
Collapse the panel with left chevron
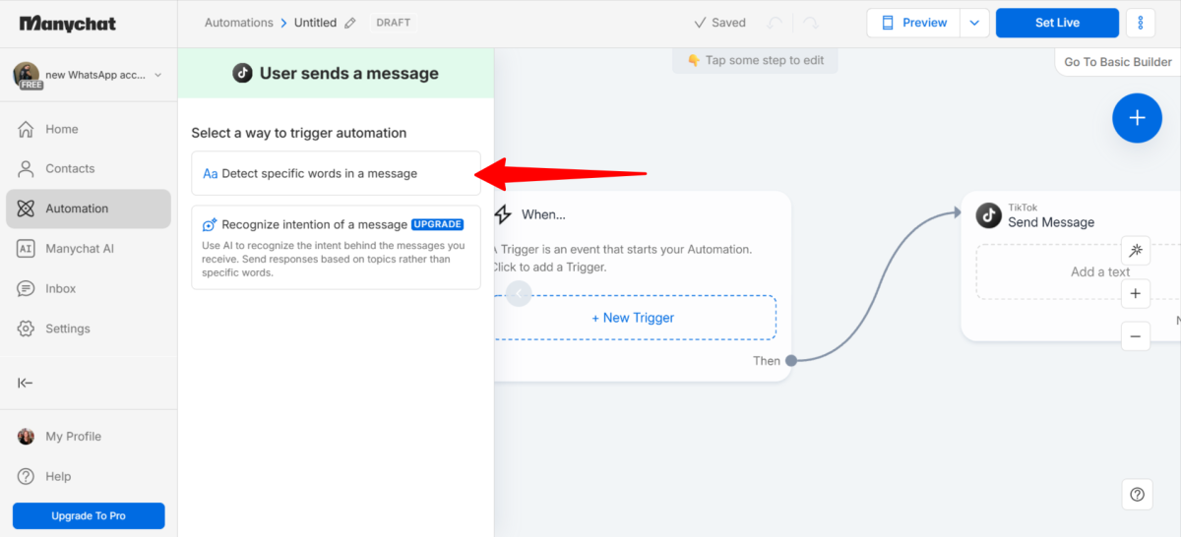tap(519, 293)
